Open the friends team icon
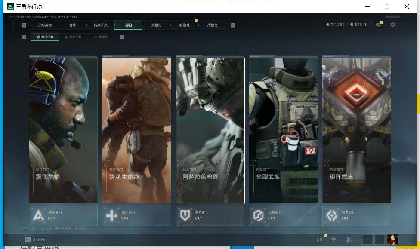The image size is (420, 249). coord(350,240)
